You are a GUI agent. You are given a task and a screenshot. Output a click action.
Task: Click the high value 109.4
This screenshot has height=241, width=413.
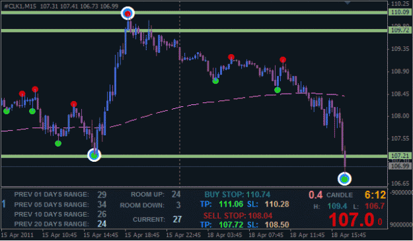coord(337,206)
